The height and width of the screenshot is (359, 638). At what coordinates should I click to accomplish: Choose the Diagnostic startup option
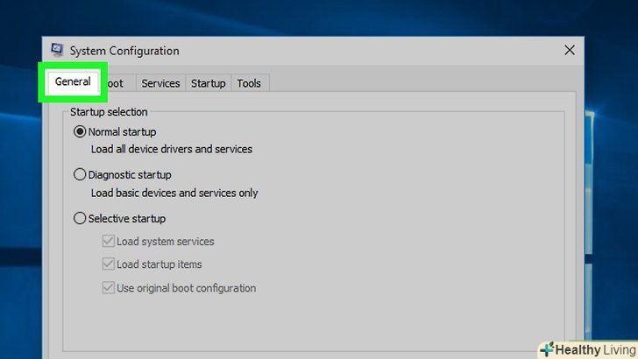click(x=81, y=175)
